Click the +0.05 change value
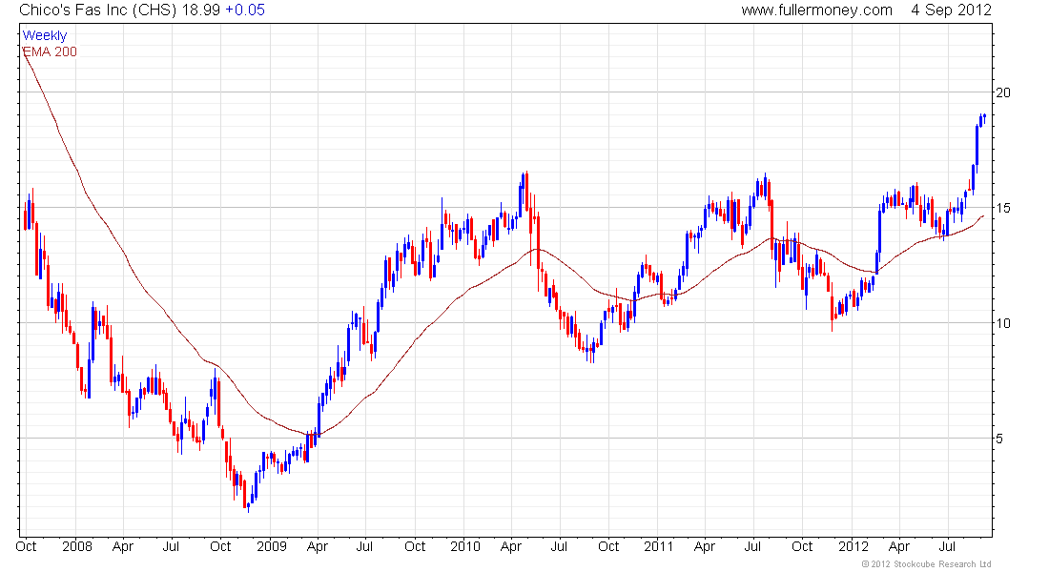 coord(245,10)
